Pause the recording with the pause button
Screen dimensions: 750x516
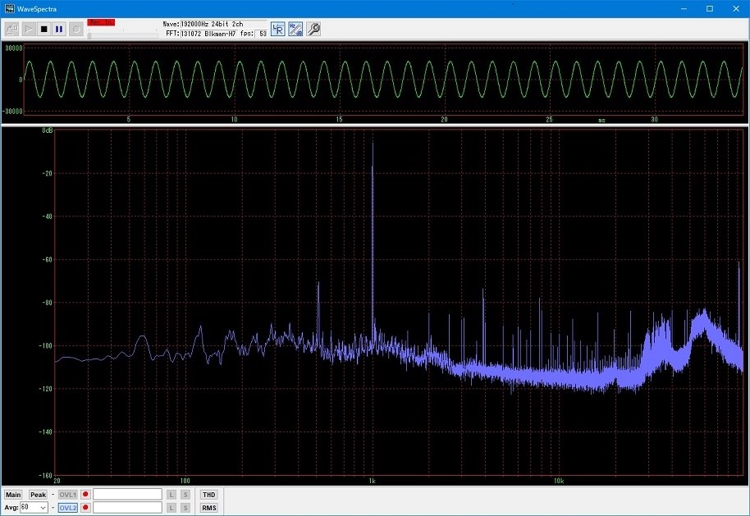(x=59, y=30)
